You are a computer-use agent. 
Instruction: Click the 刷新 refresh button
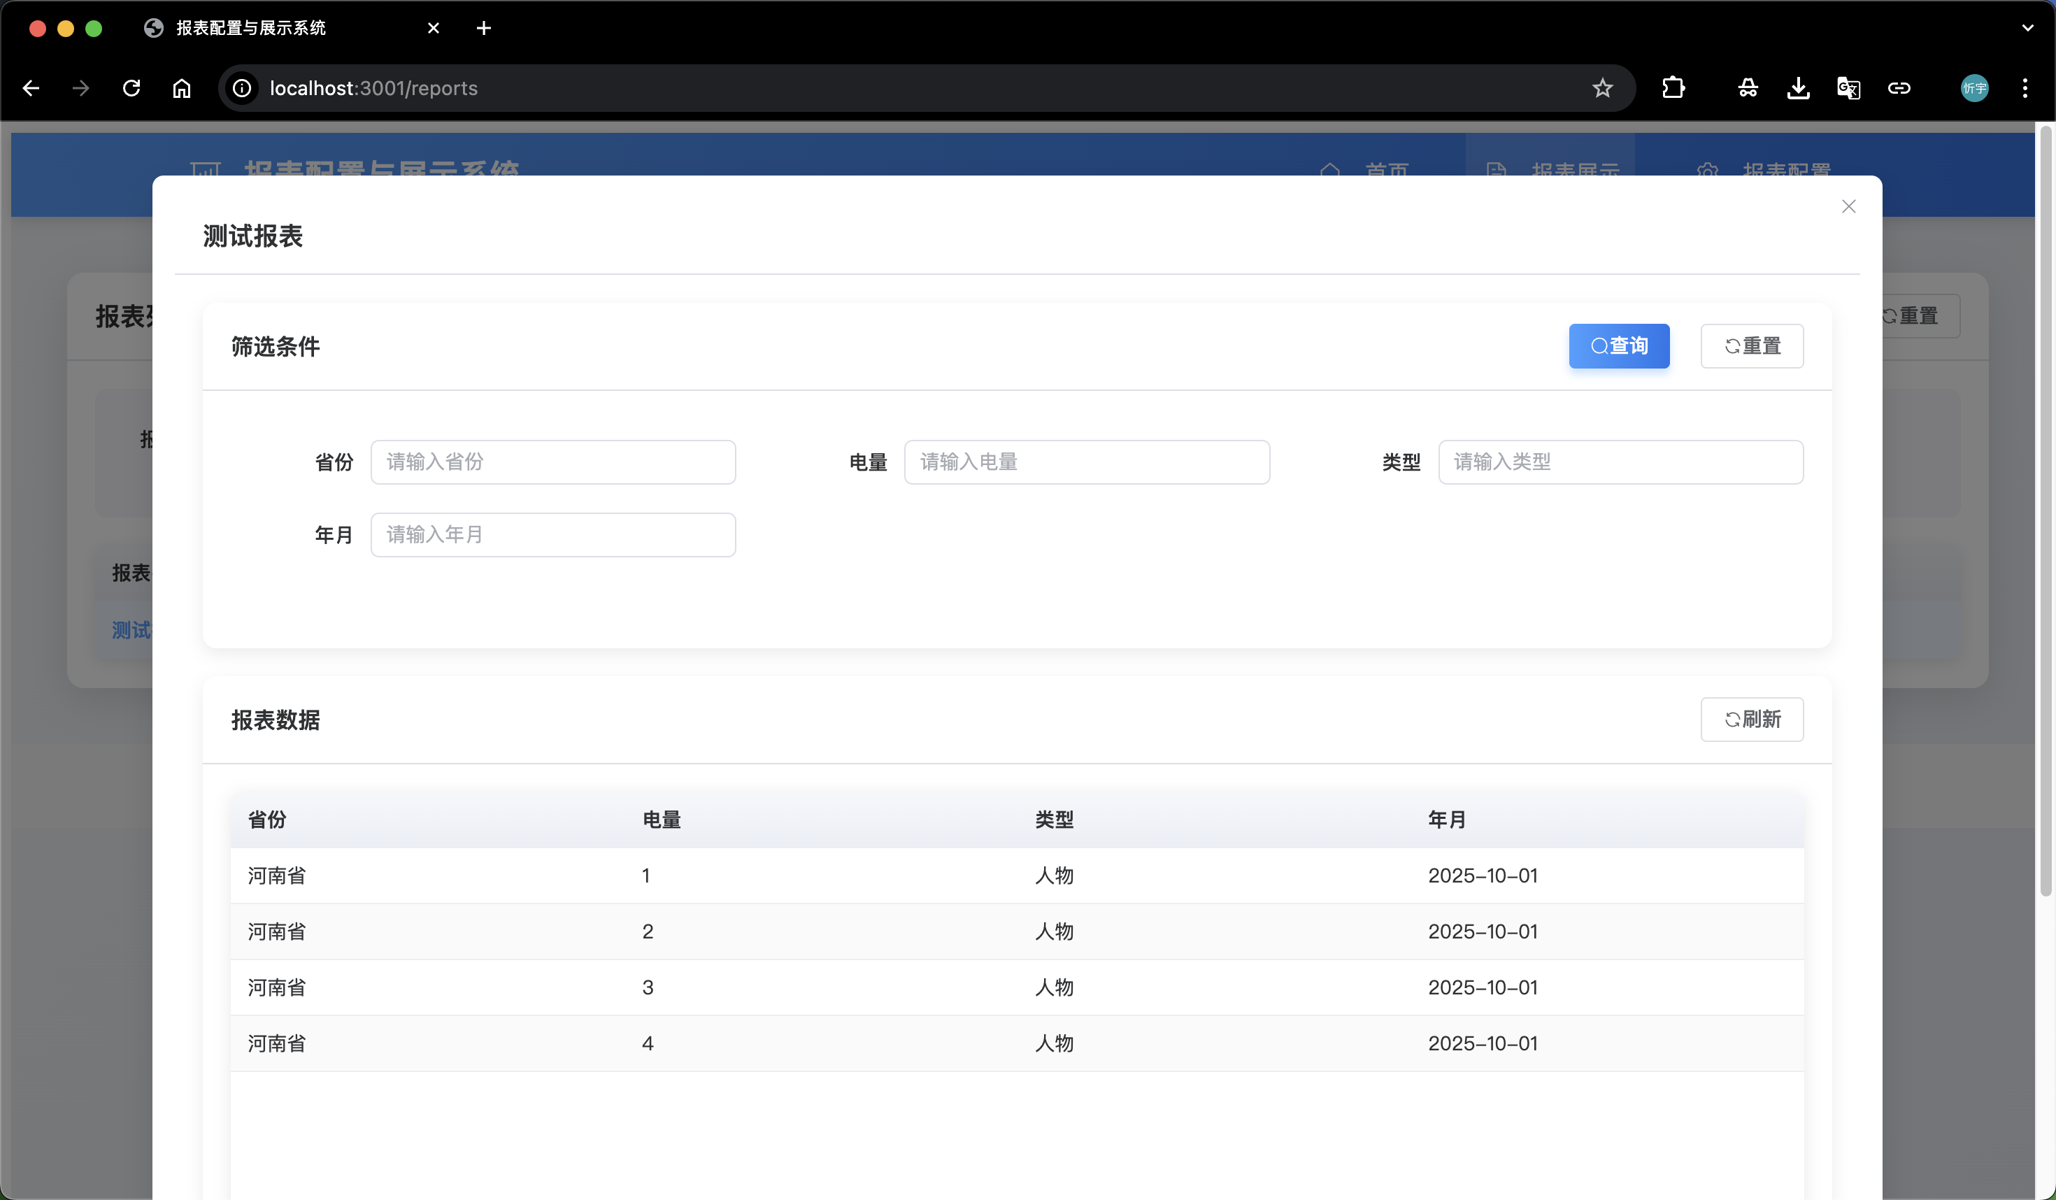coord(1751,719)
